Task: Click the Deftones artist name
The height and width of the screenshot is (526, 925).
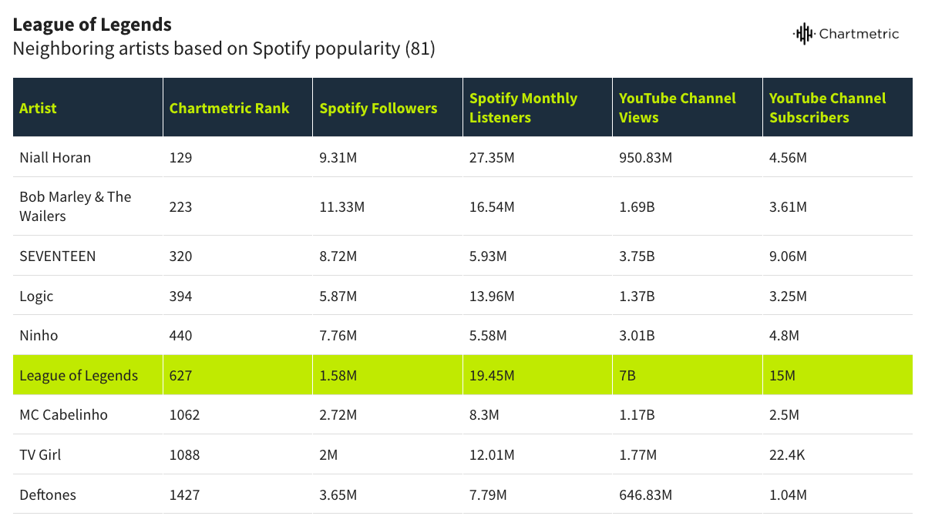Action: 48,495
